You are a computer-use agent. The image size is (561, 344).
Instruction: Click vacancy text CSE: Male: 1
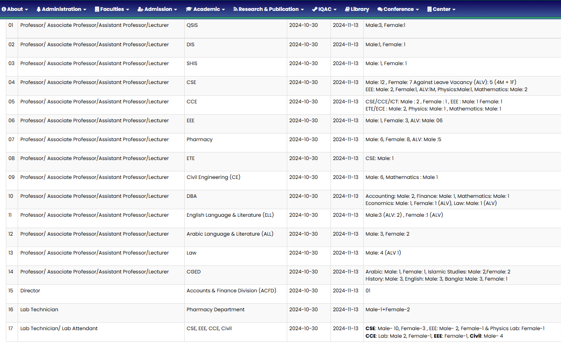(380, 158)
